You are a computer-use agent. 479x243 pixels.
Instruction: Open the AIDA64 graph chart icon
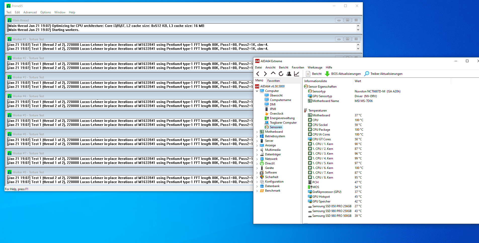[x=297, y=74]
